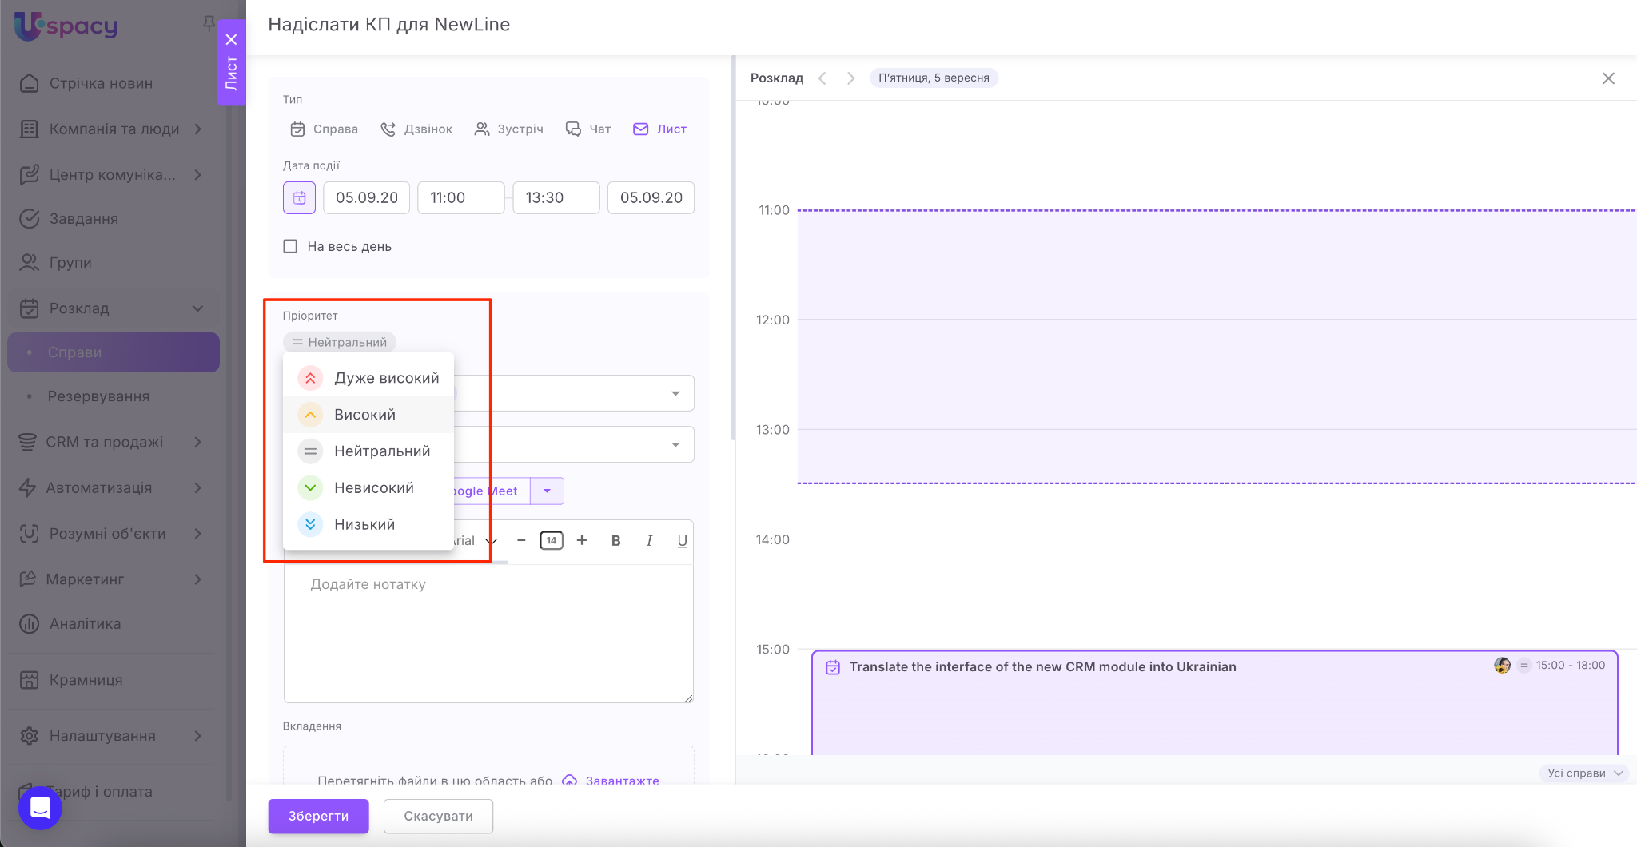This screenshot has width=1637, height=847.
Task: Pick the Чат type icon
Action: (x=573, y=129)
